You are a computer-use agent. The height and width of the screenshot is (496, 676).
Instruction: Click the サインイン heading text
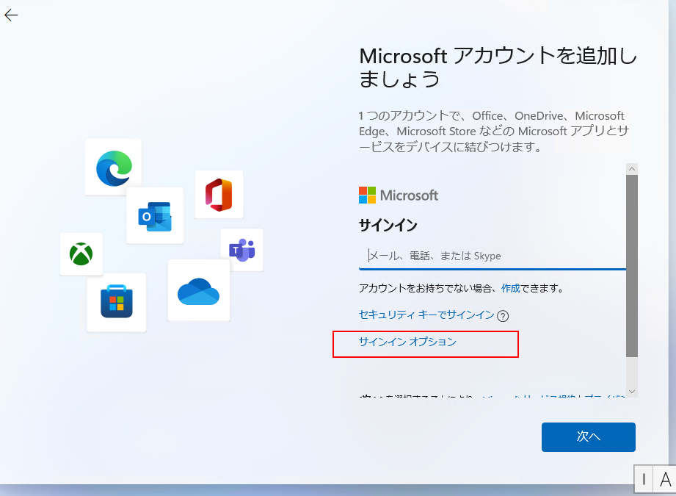[x=388, y=226]
